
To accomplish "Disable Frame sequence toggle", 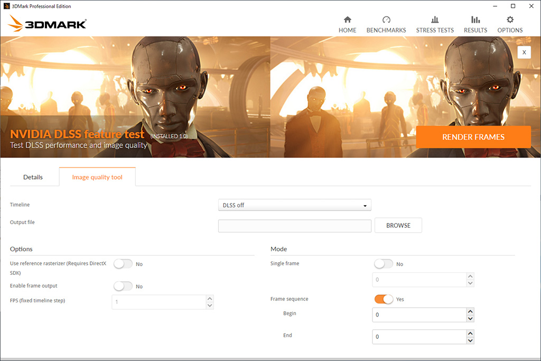I will [x=384, y=299].
